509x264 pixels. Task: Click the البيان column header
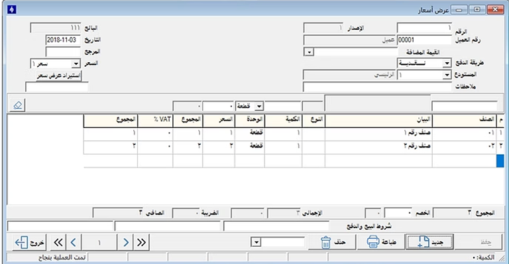coord(378,120)
